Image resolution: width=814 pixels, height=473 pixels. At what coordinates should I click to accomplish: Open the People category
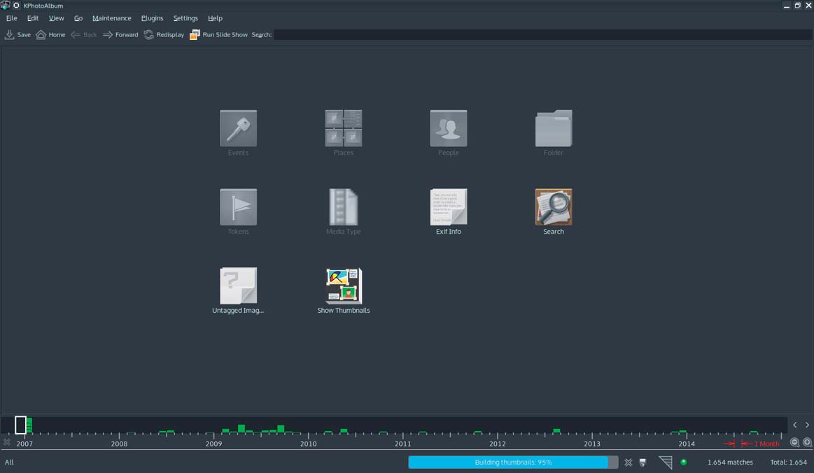pyautogui.click(x=449, y=133)
